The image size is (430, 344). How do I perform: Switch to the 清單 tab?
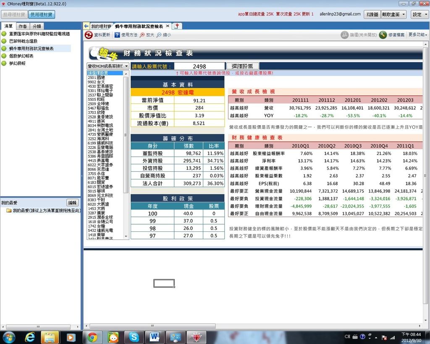[8, 26]
